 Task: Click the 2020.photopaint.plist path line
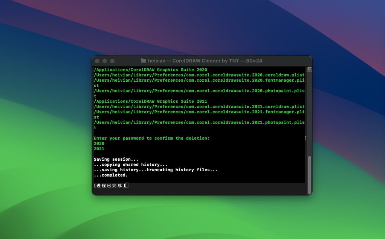[x=199, y=91]
